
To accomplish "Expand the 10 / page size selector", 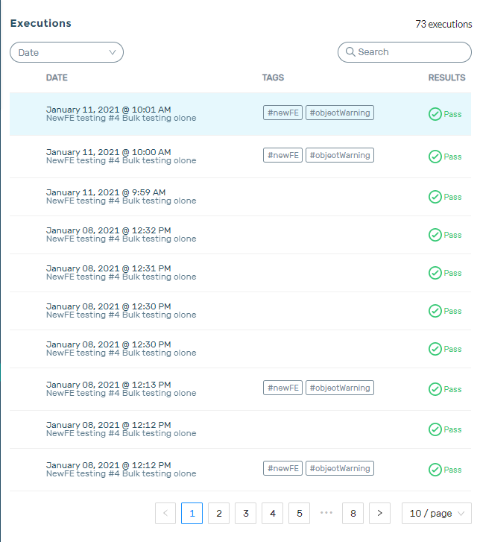I will (x=436, y=513).
